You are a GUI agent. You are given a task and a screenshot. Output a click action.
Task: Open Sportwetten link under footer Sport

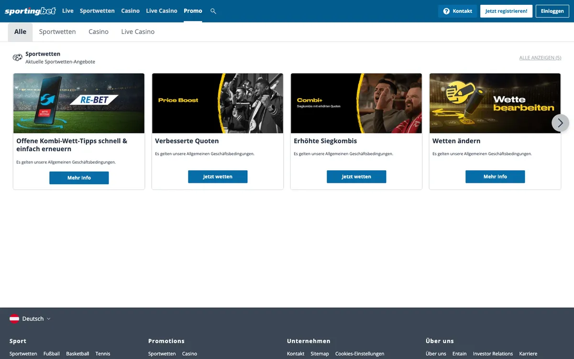pos(23,354)
